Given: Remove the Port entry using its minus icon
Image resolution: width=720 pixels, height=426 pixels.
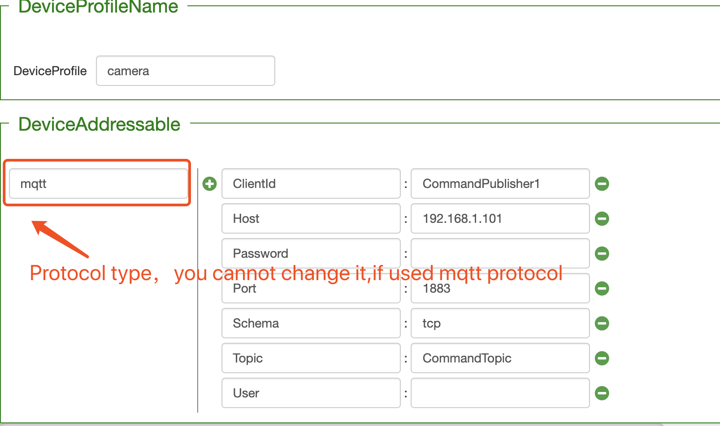Looking at the screenshot, I should (x=602, y=288).
